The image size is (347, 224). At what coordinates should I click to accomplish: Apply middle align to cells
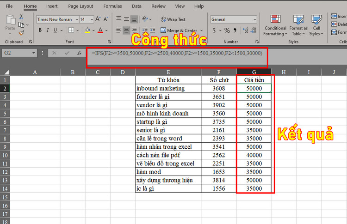[126, 19]
